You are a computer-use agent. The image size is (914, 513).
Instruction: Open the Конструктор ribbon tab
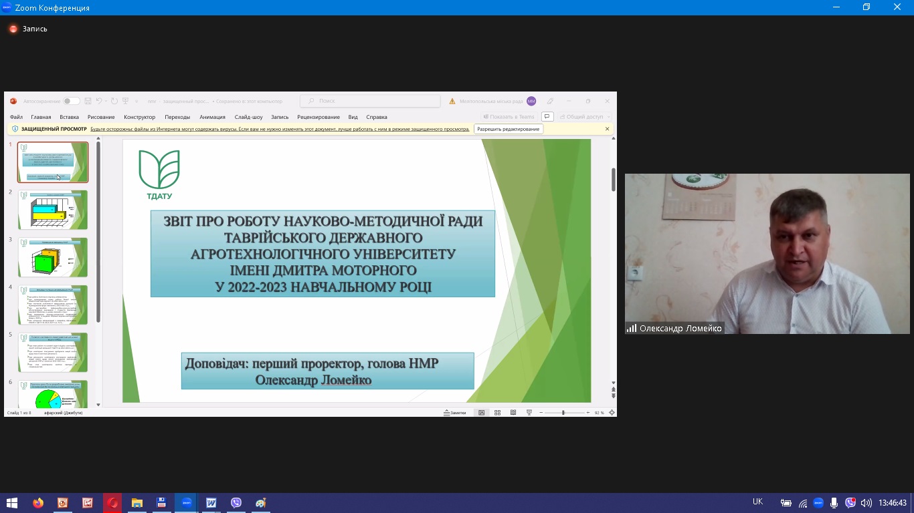(x=139, y=117)
